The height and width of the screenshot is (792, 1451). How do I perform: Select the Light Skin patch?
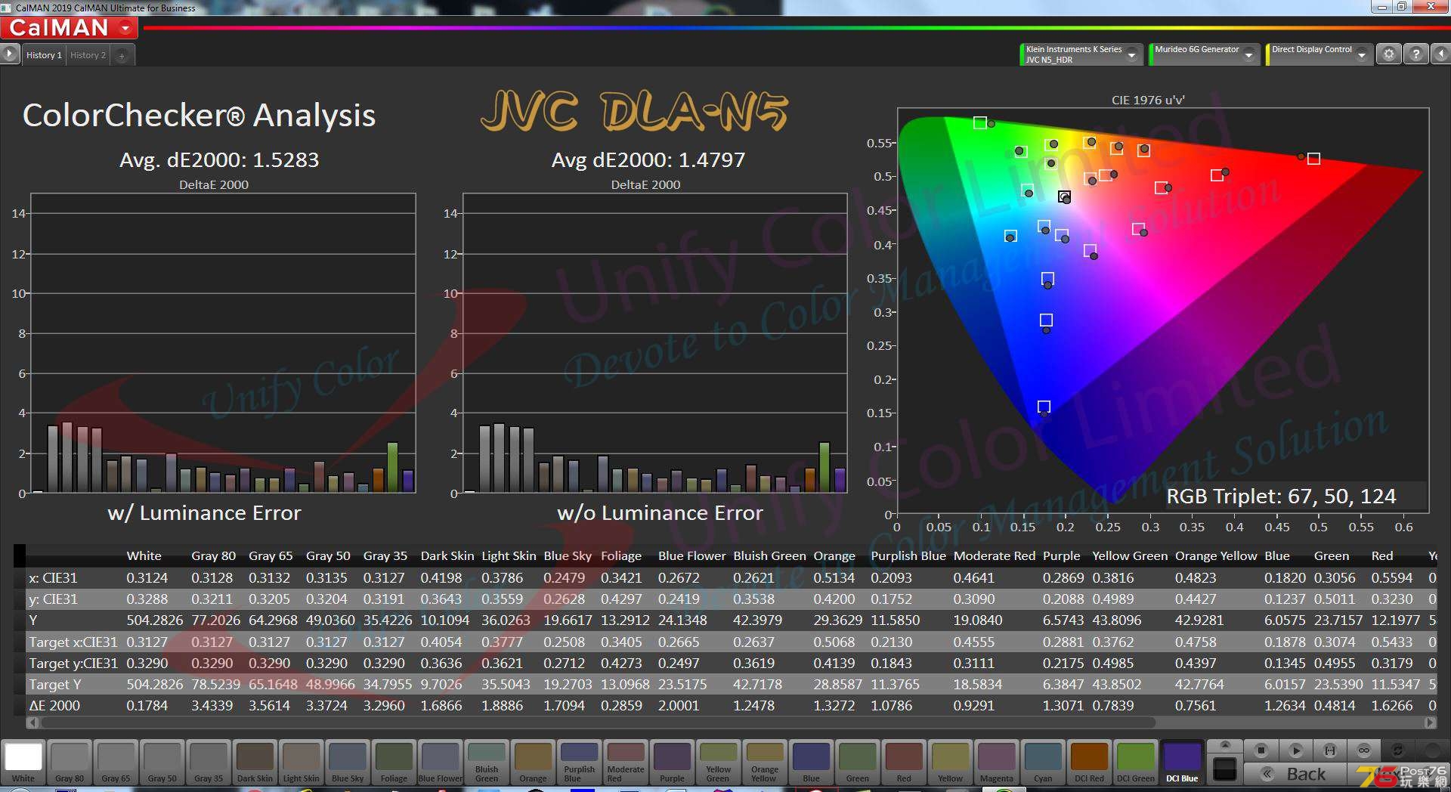pyautogui.click(x=301, y=762)
